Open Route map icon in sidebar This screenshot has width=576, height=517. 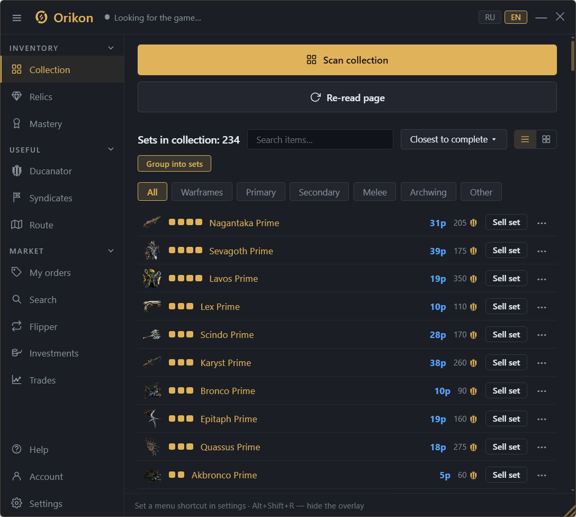point(16,225)
